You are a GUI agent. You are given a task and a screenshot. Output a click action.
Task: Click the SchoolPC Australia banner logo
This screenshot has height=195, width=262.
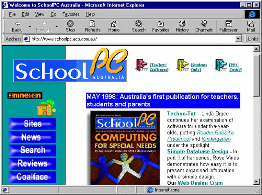click(x=70, y=65)
